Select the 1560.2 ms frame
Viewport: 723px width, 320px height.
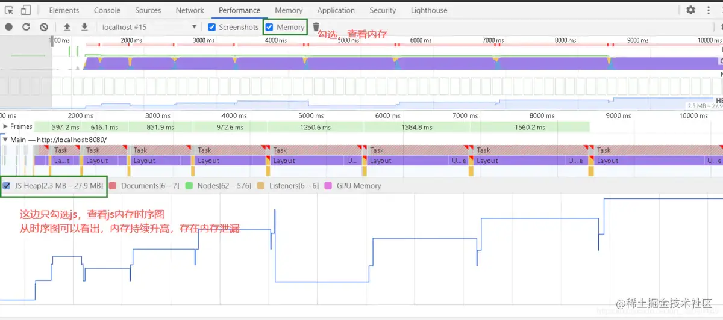click(530, 127)
